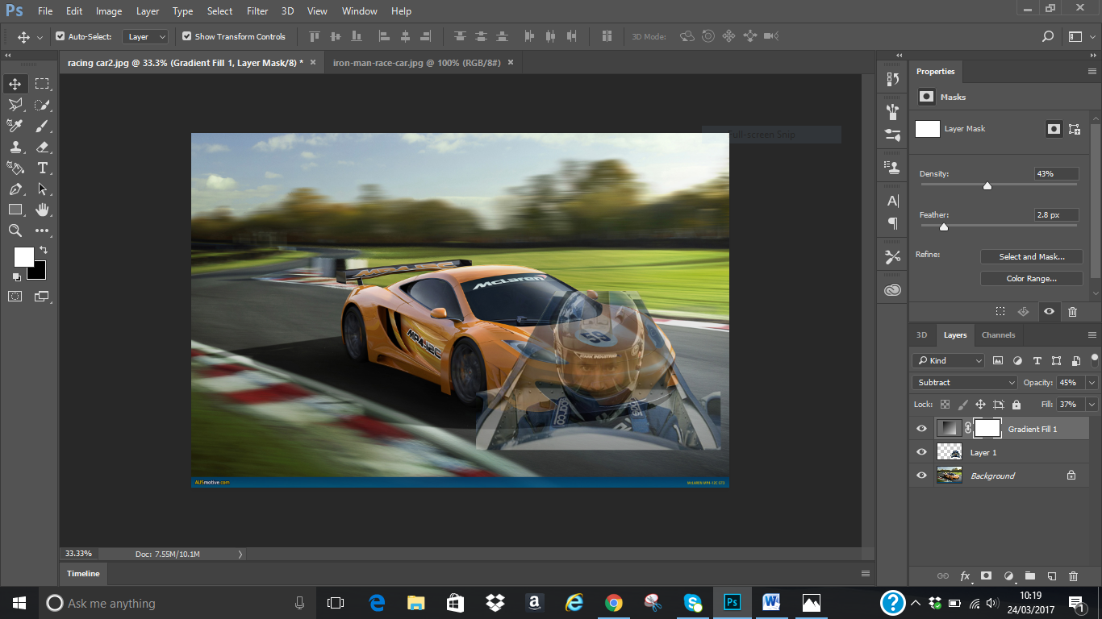Open the Edit Toolbar three-dots button
Image resolution: width=1102 pixels, height=619 pixels.
tap(42, 231)
